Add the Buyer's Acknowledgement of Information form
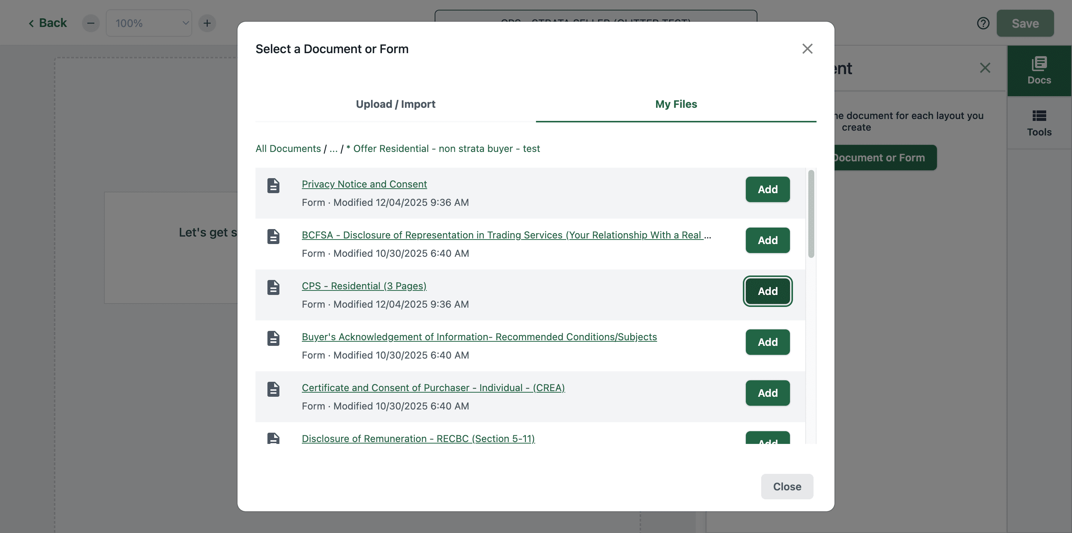 click(x=768, y=342)
